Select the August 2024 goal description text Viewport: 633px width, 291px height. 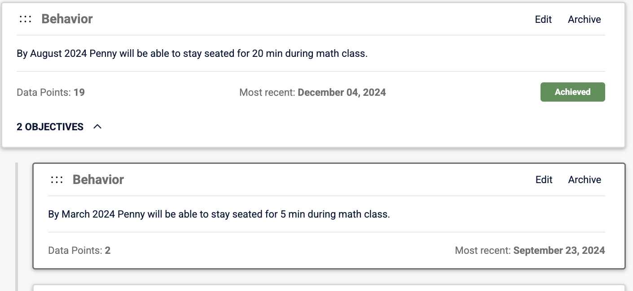[x=192, y=54]
